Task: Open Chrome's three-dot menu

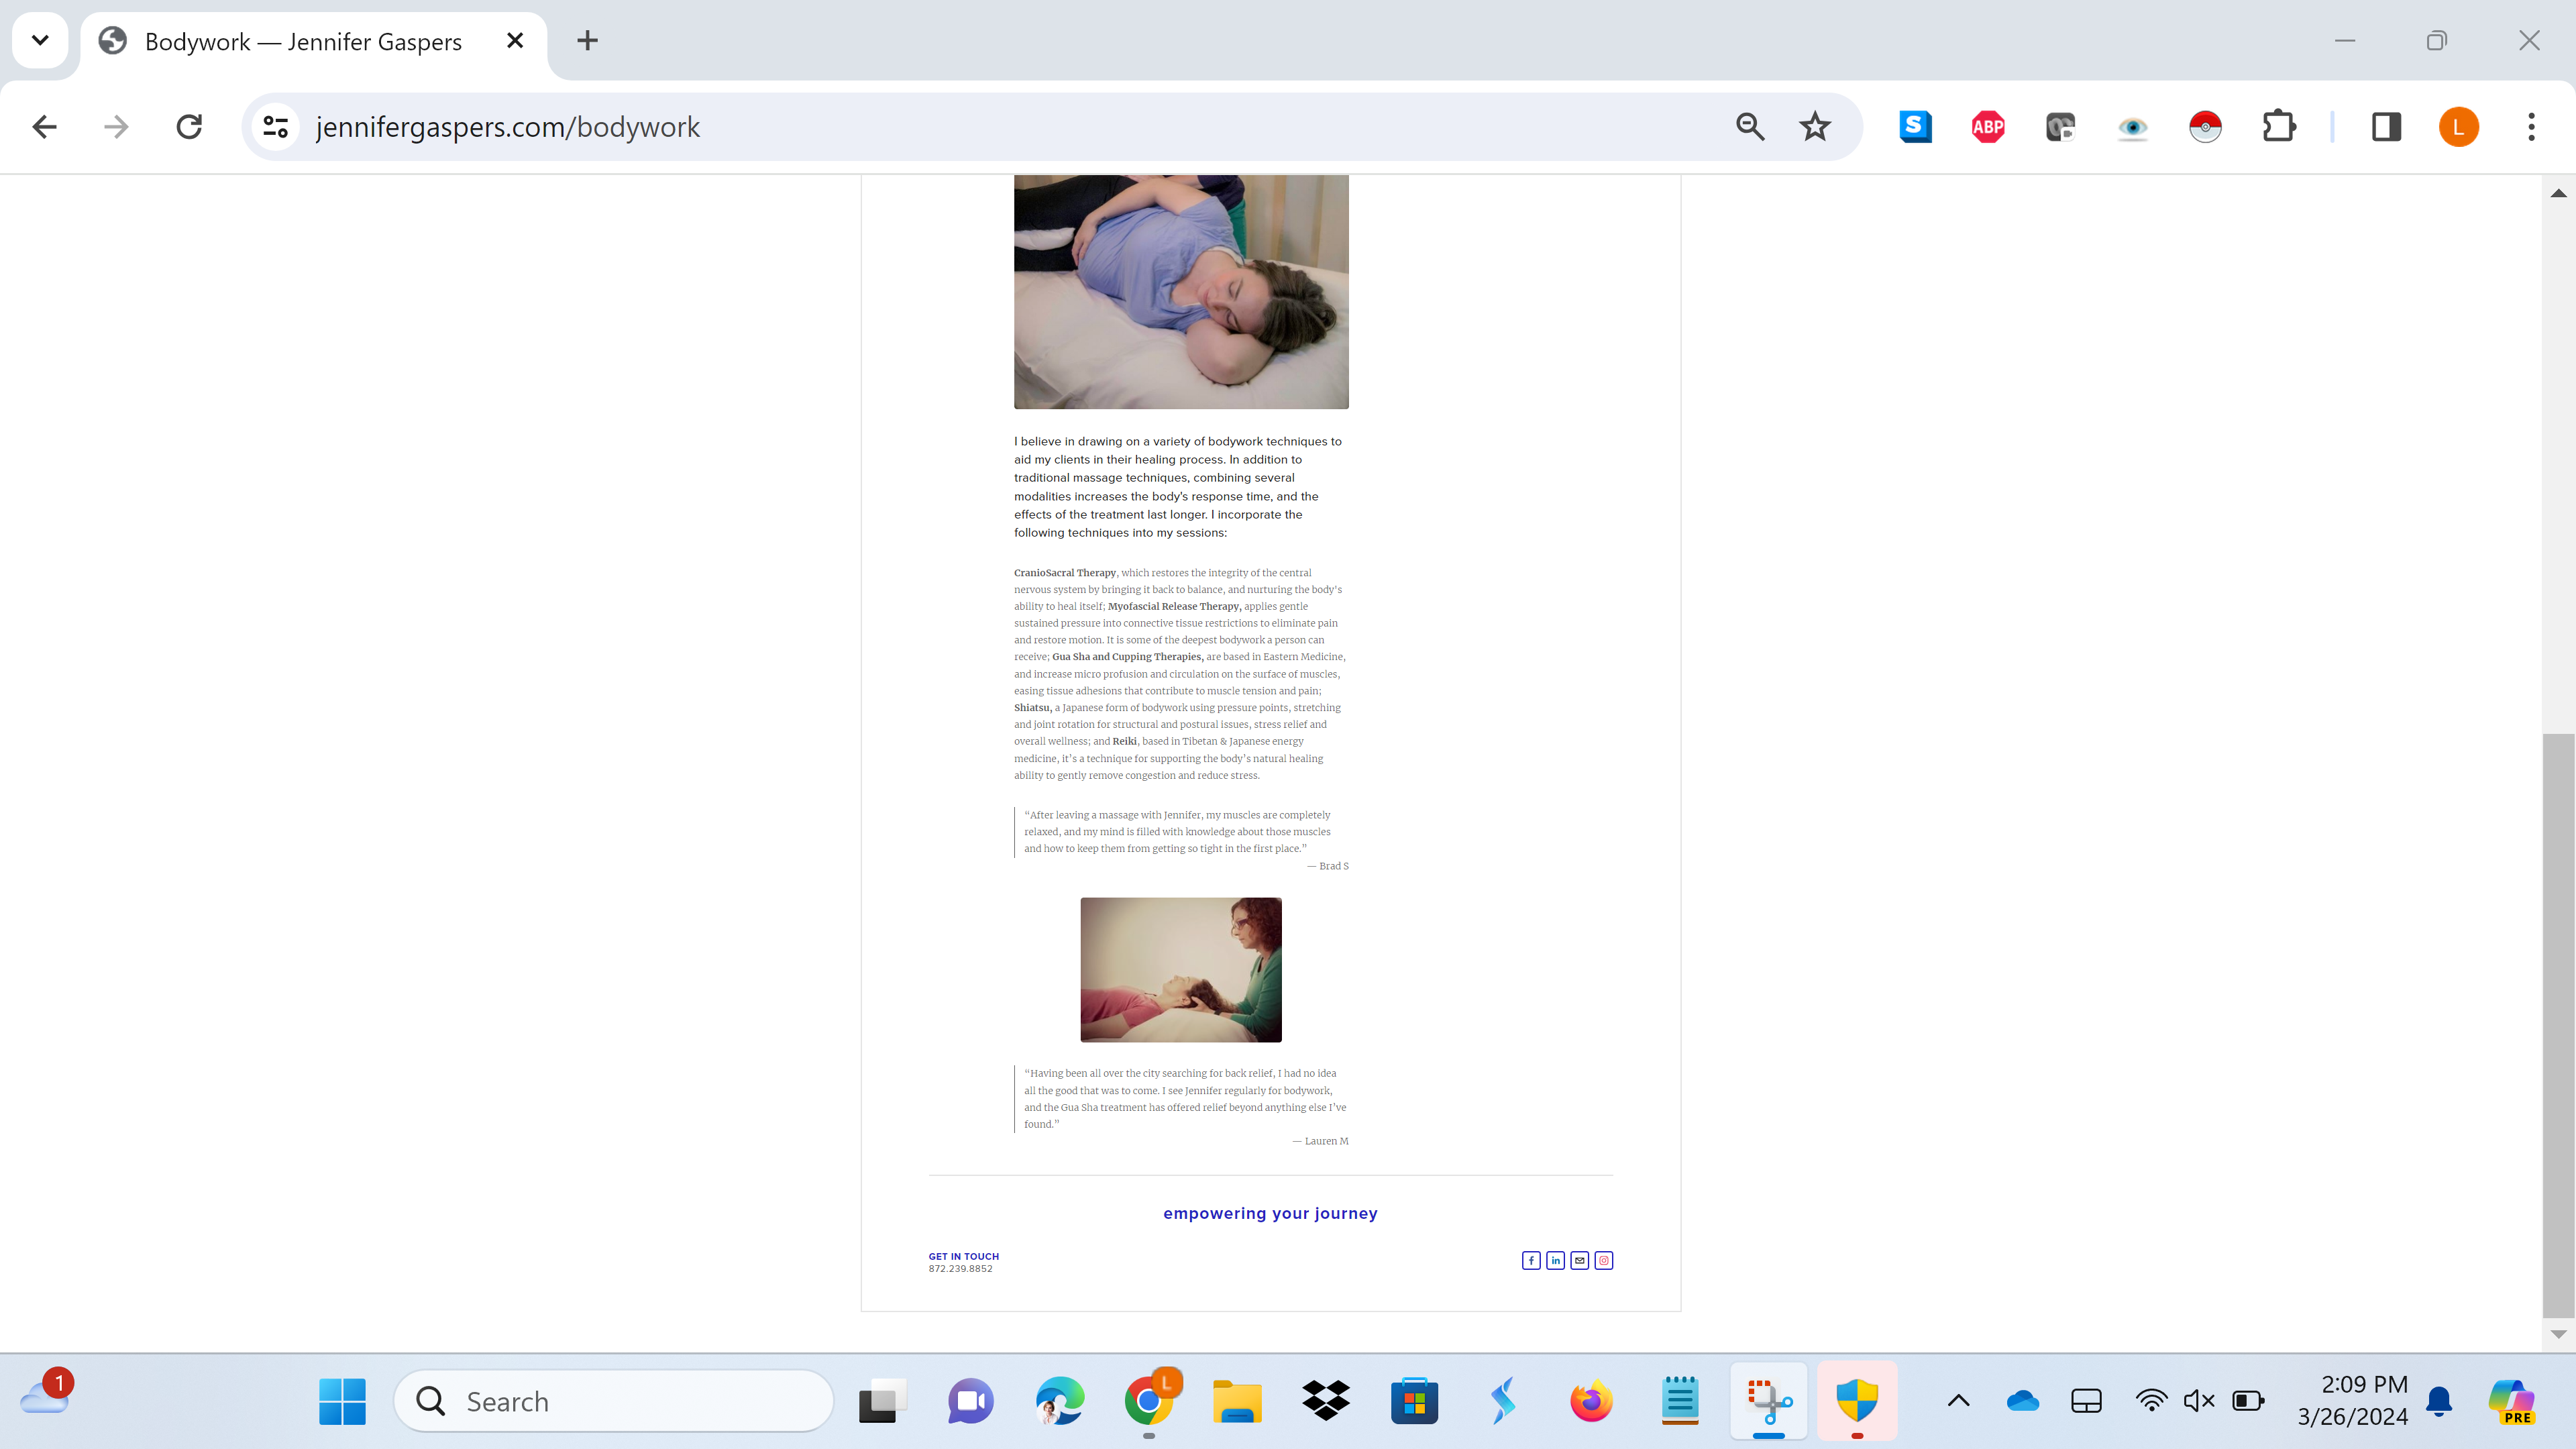Action: (2531, 127)
